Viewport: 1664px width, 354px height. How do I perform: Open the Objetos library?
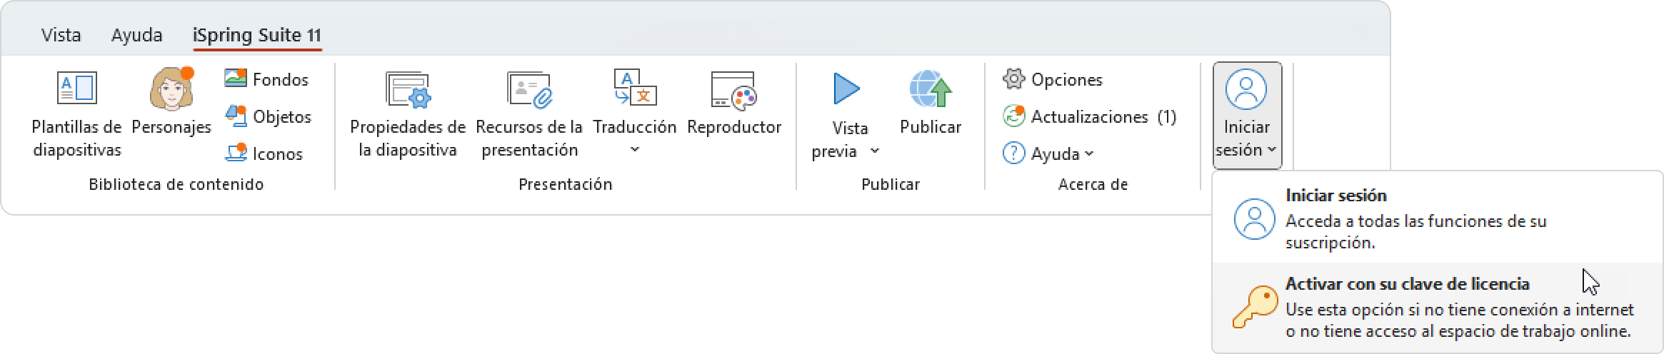click(236, 116)
